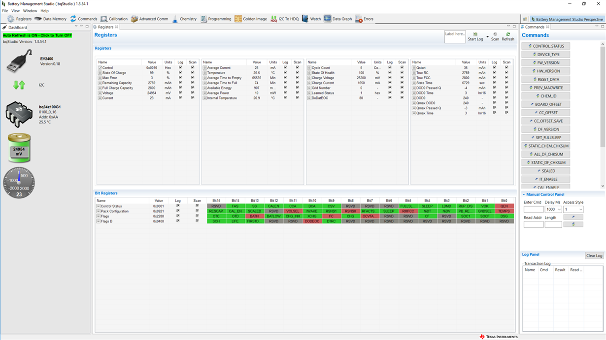Select the Commands panel tab
This screenshot has width=606, height=340.
[x=534, y=27]
